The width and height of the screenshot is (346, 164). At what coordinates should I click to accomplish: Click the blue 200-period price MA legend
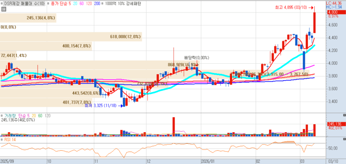click(x=97, y=4)
